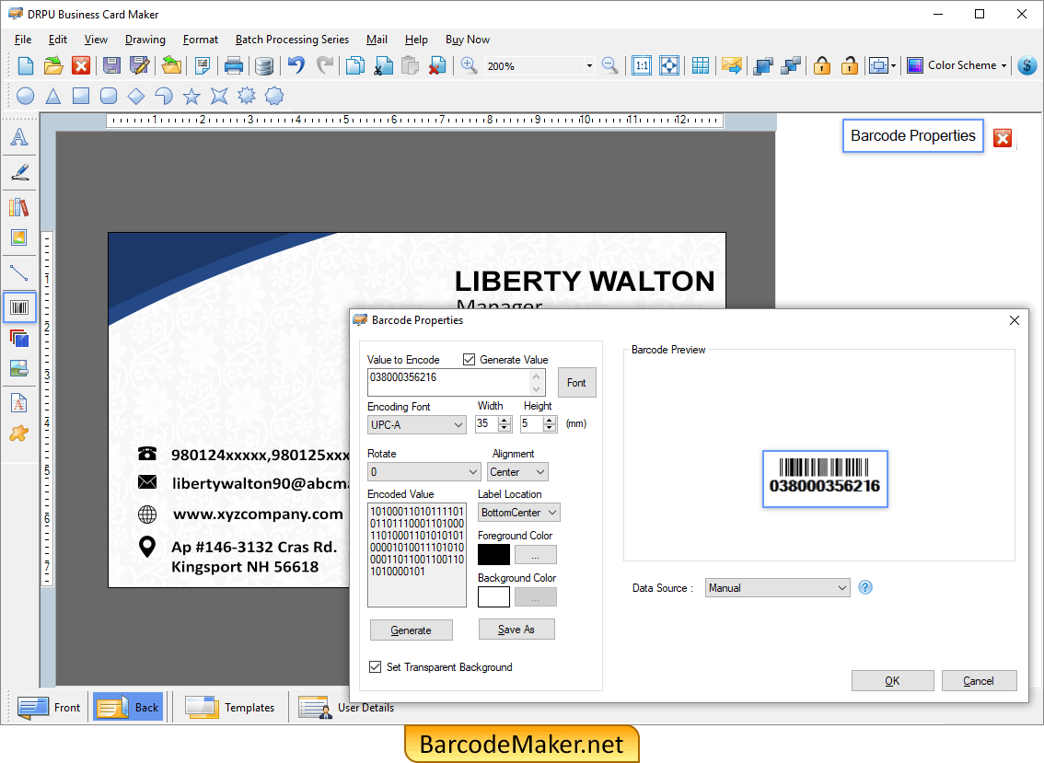Click the zoom out magnifier icon
The width and height of the screenshot is (1044, 763).
(609, 65)
